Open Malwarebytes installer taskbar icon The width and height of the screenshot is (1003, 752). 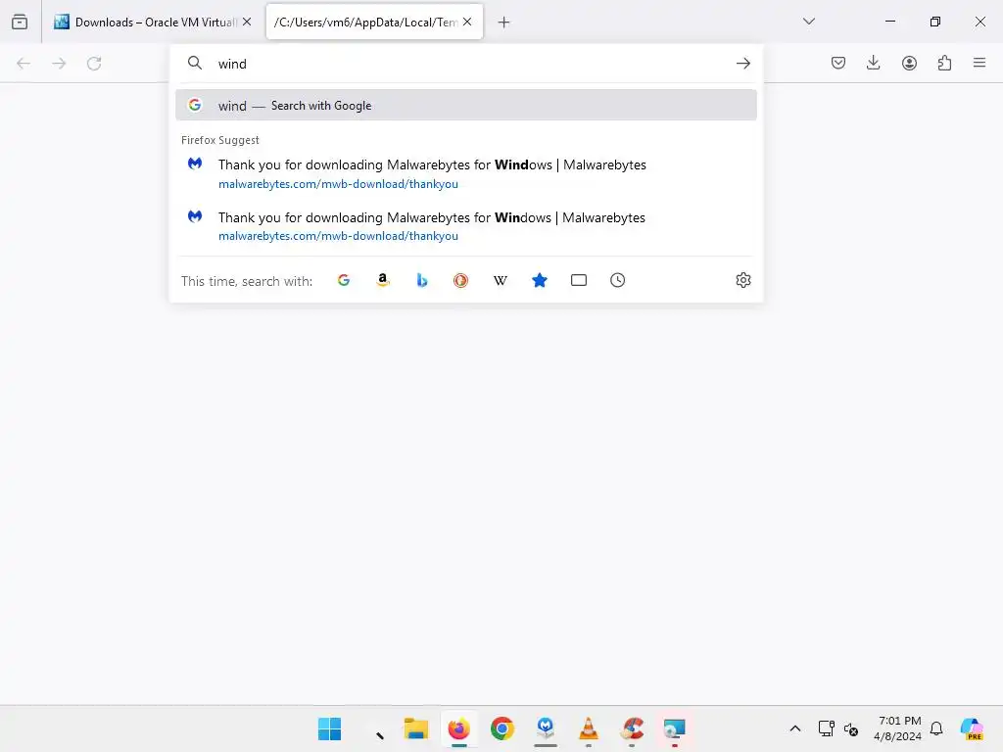[545, 728]
